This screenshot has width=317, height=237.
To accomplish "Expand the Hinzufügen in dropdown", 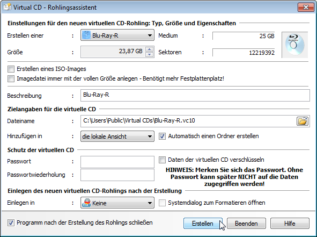I will 117,136.
